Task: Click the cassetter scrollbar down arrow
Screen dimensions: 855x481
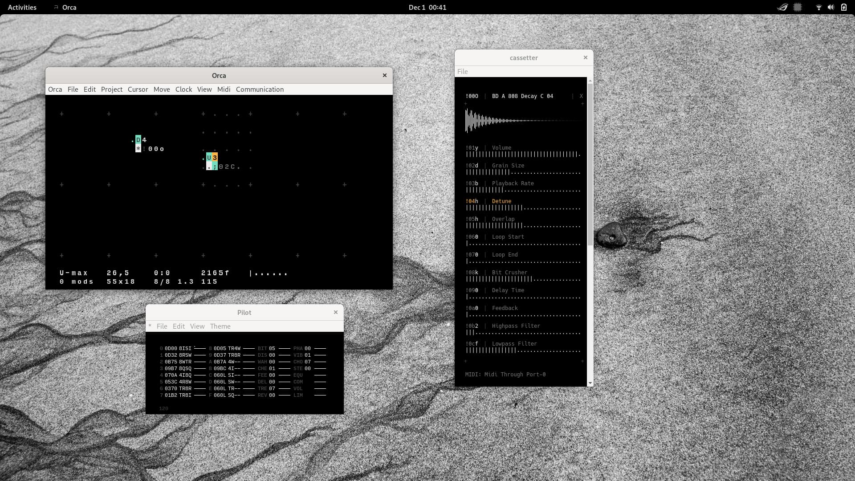Action: (590, 383)
